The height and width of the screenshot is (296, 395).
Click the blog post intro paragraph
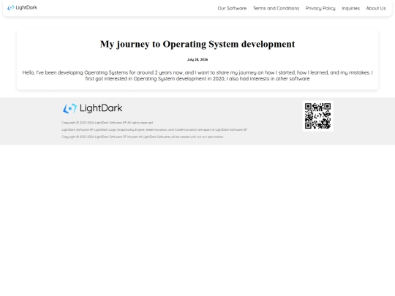coord(197,75)
